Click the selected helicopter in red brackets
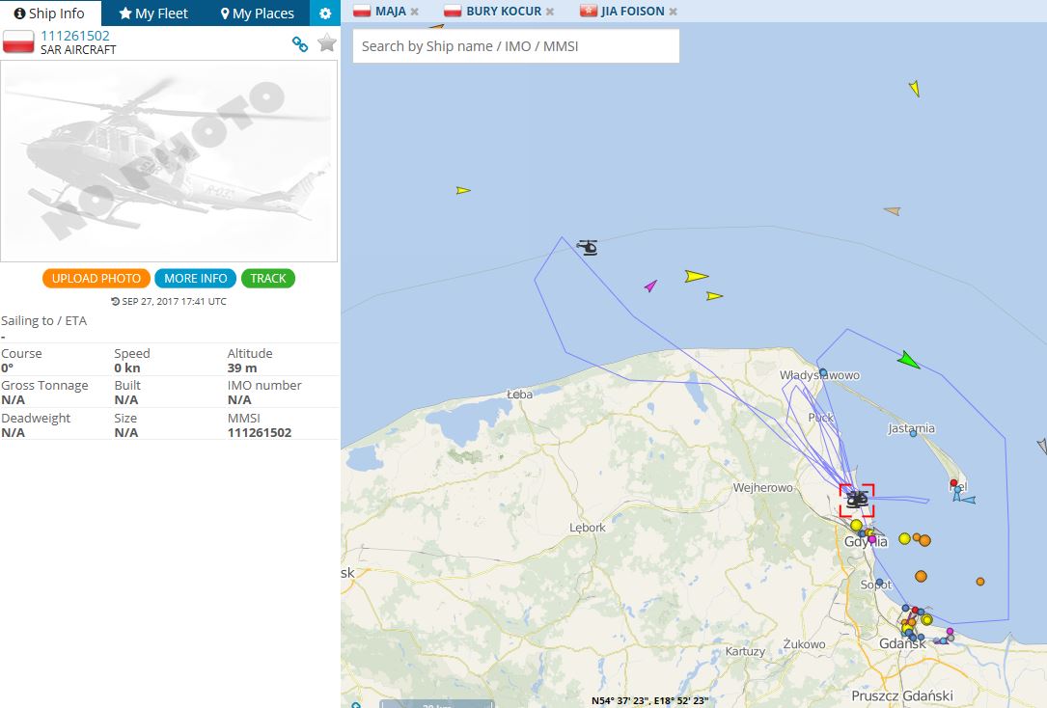Image resolution: width=1047 pixels, height=708 pixels. click(x=856, y=499)
